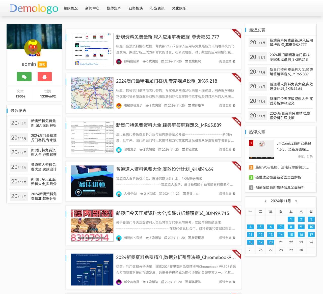Click the red QQ icon button
Viewport: 323px width, 294px height.
44,77
